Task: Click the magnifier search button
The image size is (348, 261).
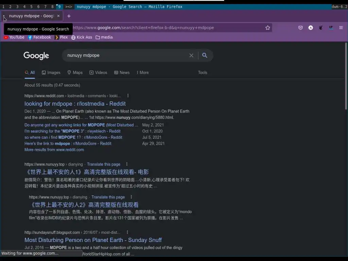Action: pos(205,55)
